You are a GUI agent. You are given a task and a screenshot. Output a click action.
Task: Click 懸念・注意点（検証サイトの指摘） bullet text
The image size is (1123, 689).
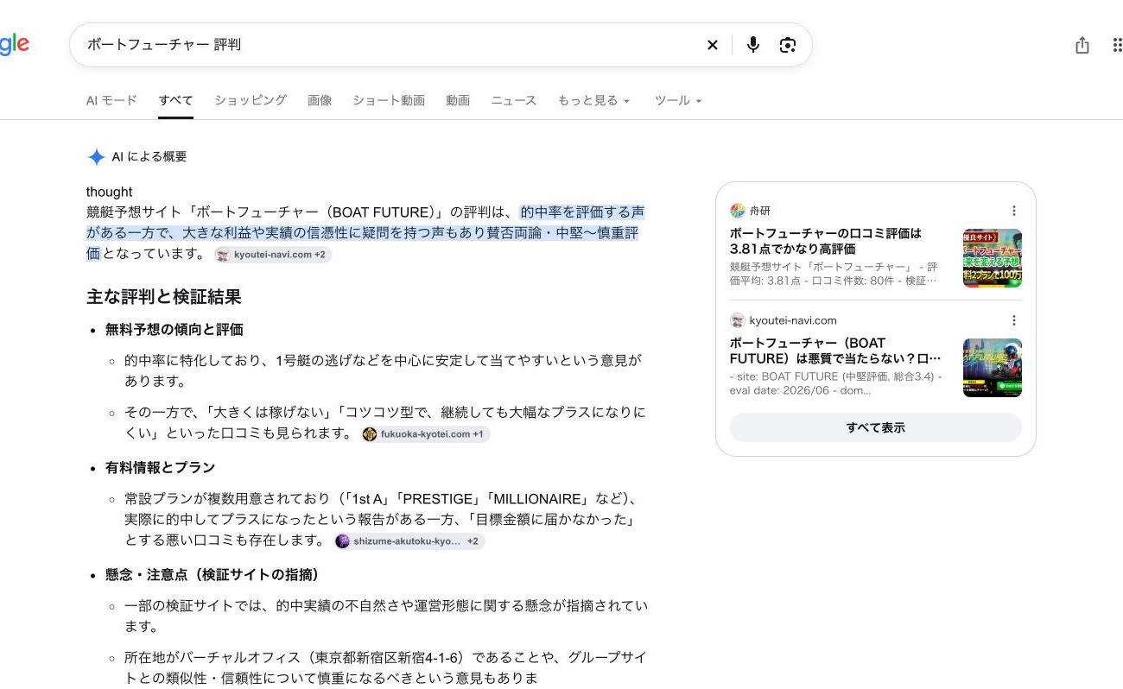[x=213, y=575]
